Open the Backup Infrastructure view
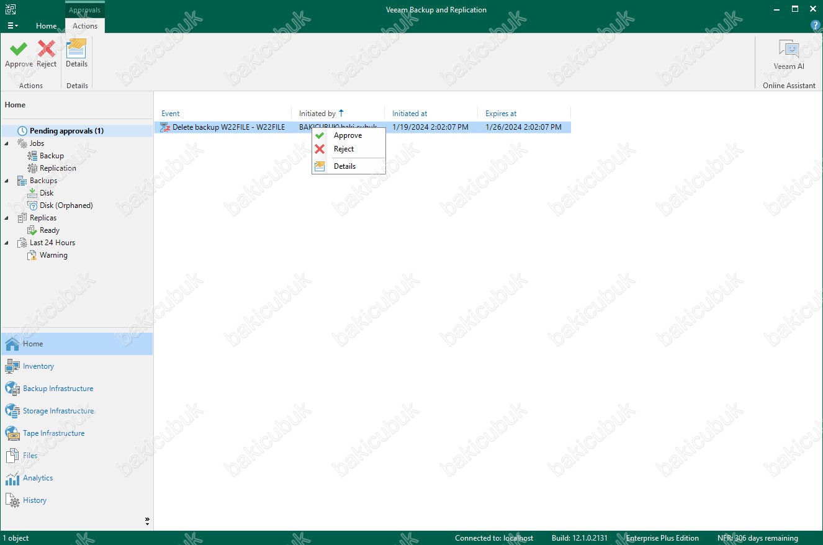 (x=58, y=389)
